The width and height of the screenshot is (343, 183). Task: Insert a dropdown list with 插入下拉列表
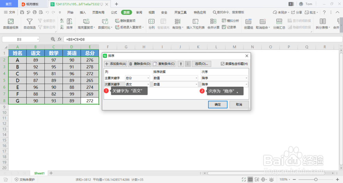tap(196, 24)
